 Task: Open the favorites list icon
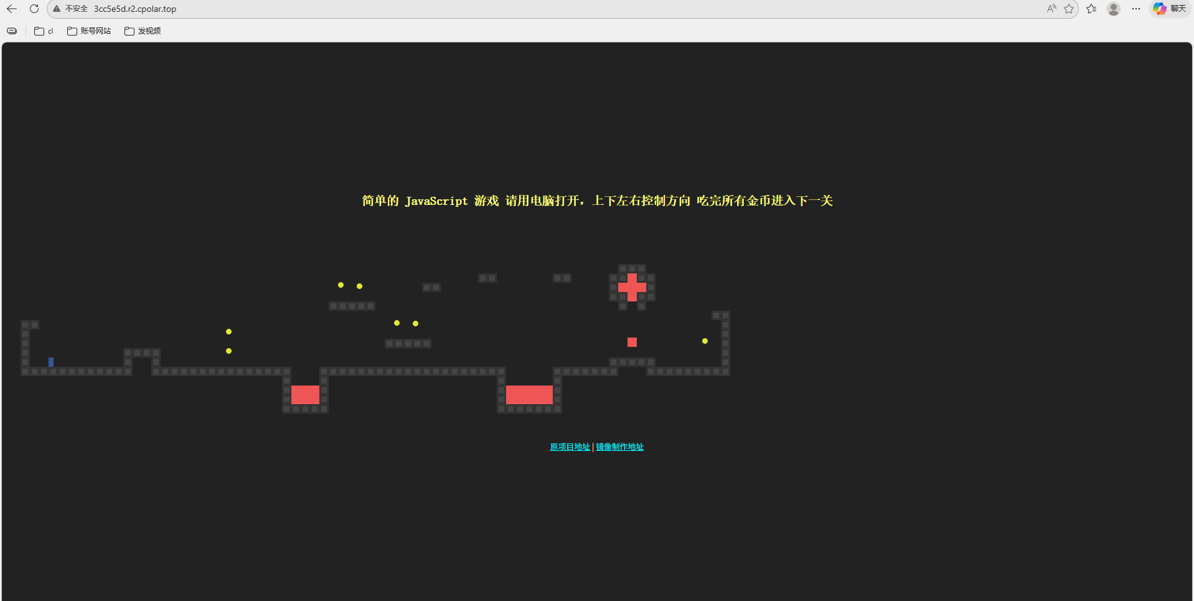click(1091, 9)
